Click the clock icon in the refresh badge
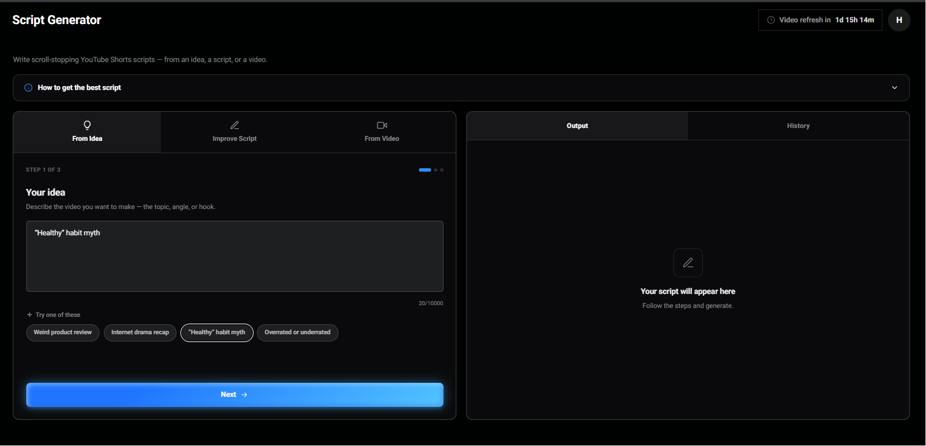This screenshot has height=446, width=926. click(771, 20)
